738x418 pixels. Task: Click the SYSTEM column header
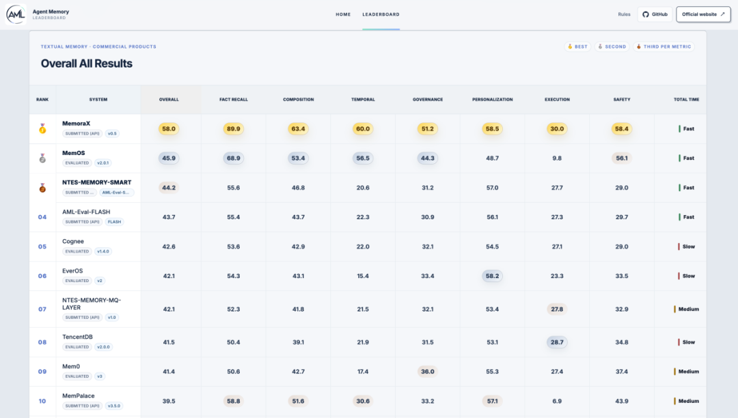(98, 100)
